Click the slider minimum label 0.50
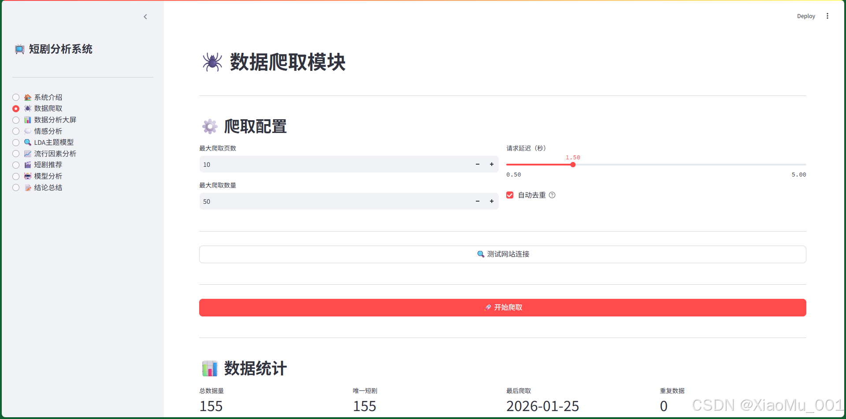Image resolution: width=846 pixels, height=419 pixels. point(514,175)
